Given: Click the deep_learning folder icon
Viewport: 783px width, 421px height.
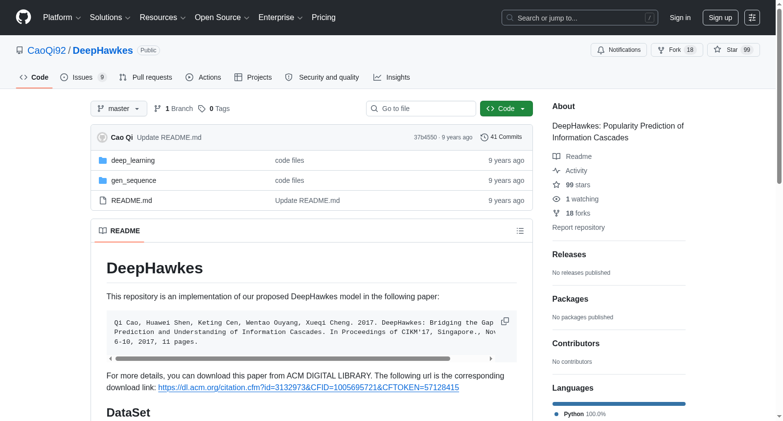Looking at the screenshot, I should click(103, 160).
